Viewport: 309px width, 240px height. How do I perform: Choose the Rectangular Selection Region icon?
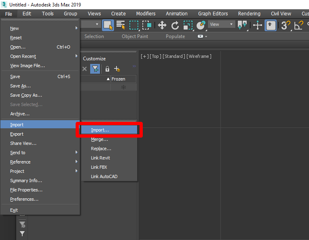coord(134,25)
